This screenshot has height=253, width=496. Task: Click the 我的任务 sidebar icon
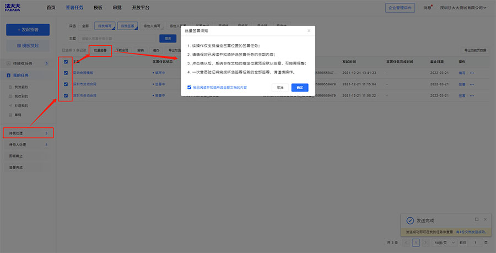(9, 76)
